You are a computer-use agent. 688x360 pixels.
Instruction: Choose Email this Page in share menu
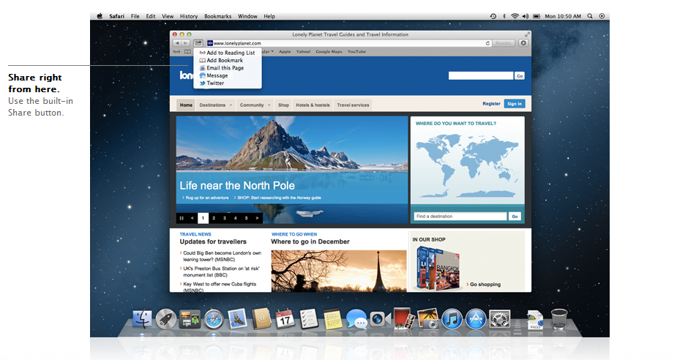click(x=228, y=68)
